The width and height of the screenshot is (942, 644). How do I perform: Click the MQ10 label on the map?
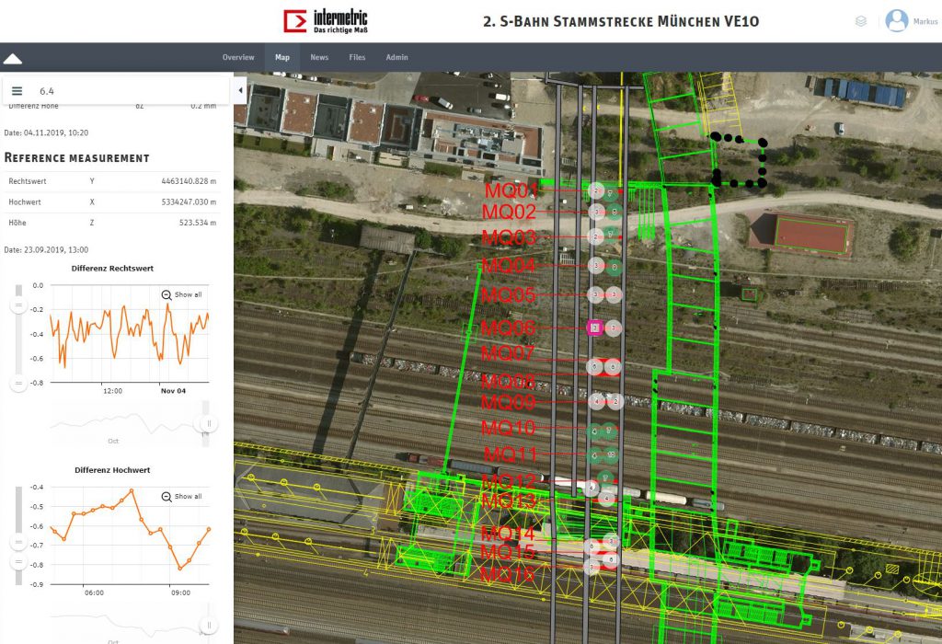(508, 428)
